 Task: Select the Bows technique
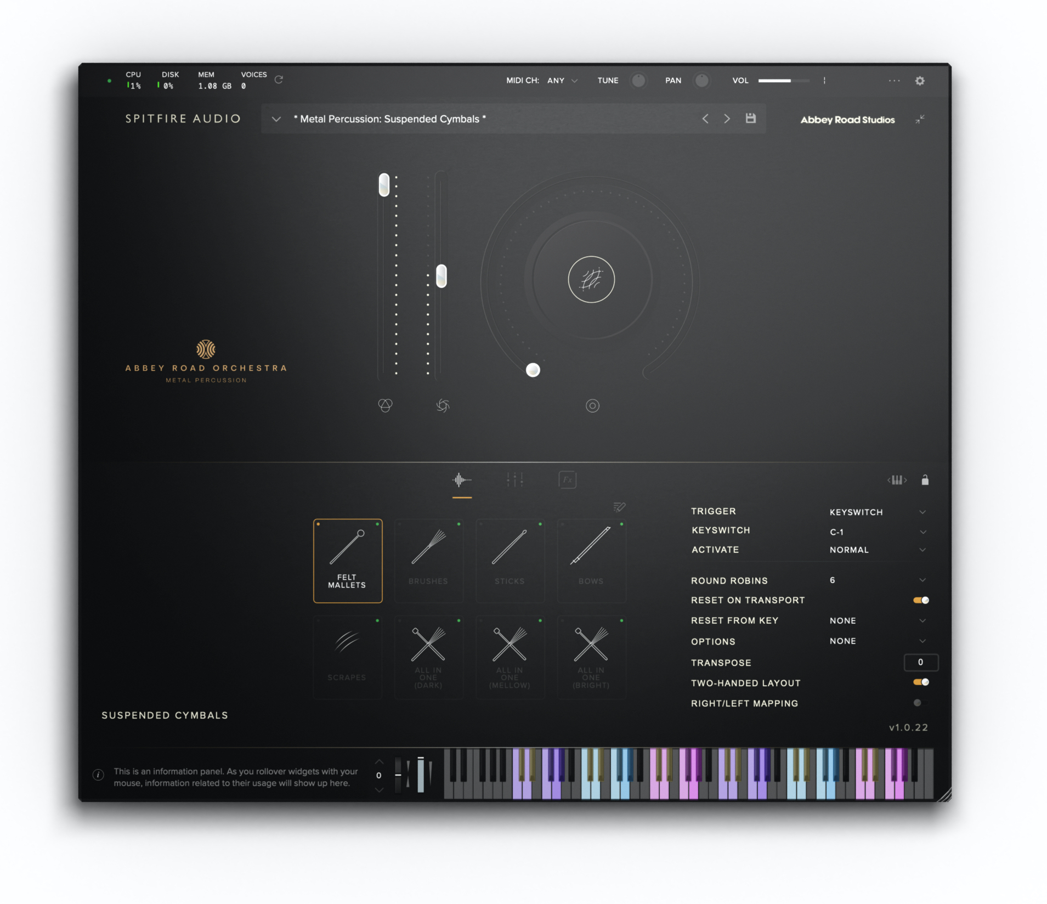591,561
